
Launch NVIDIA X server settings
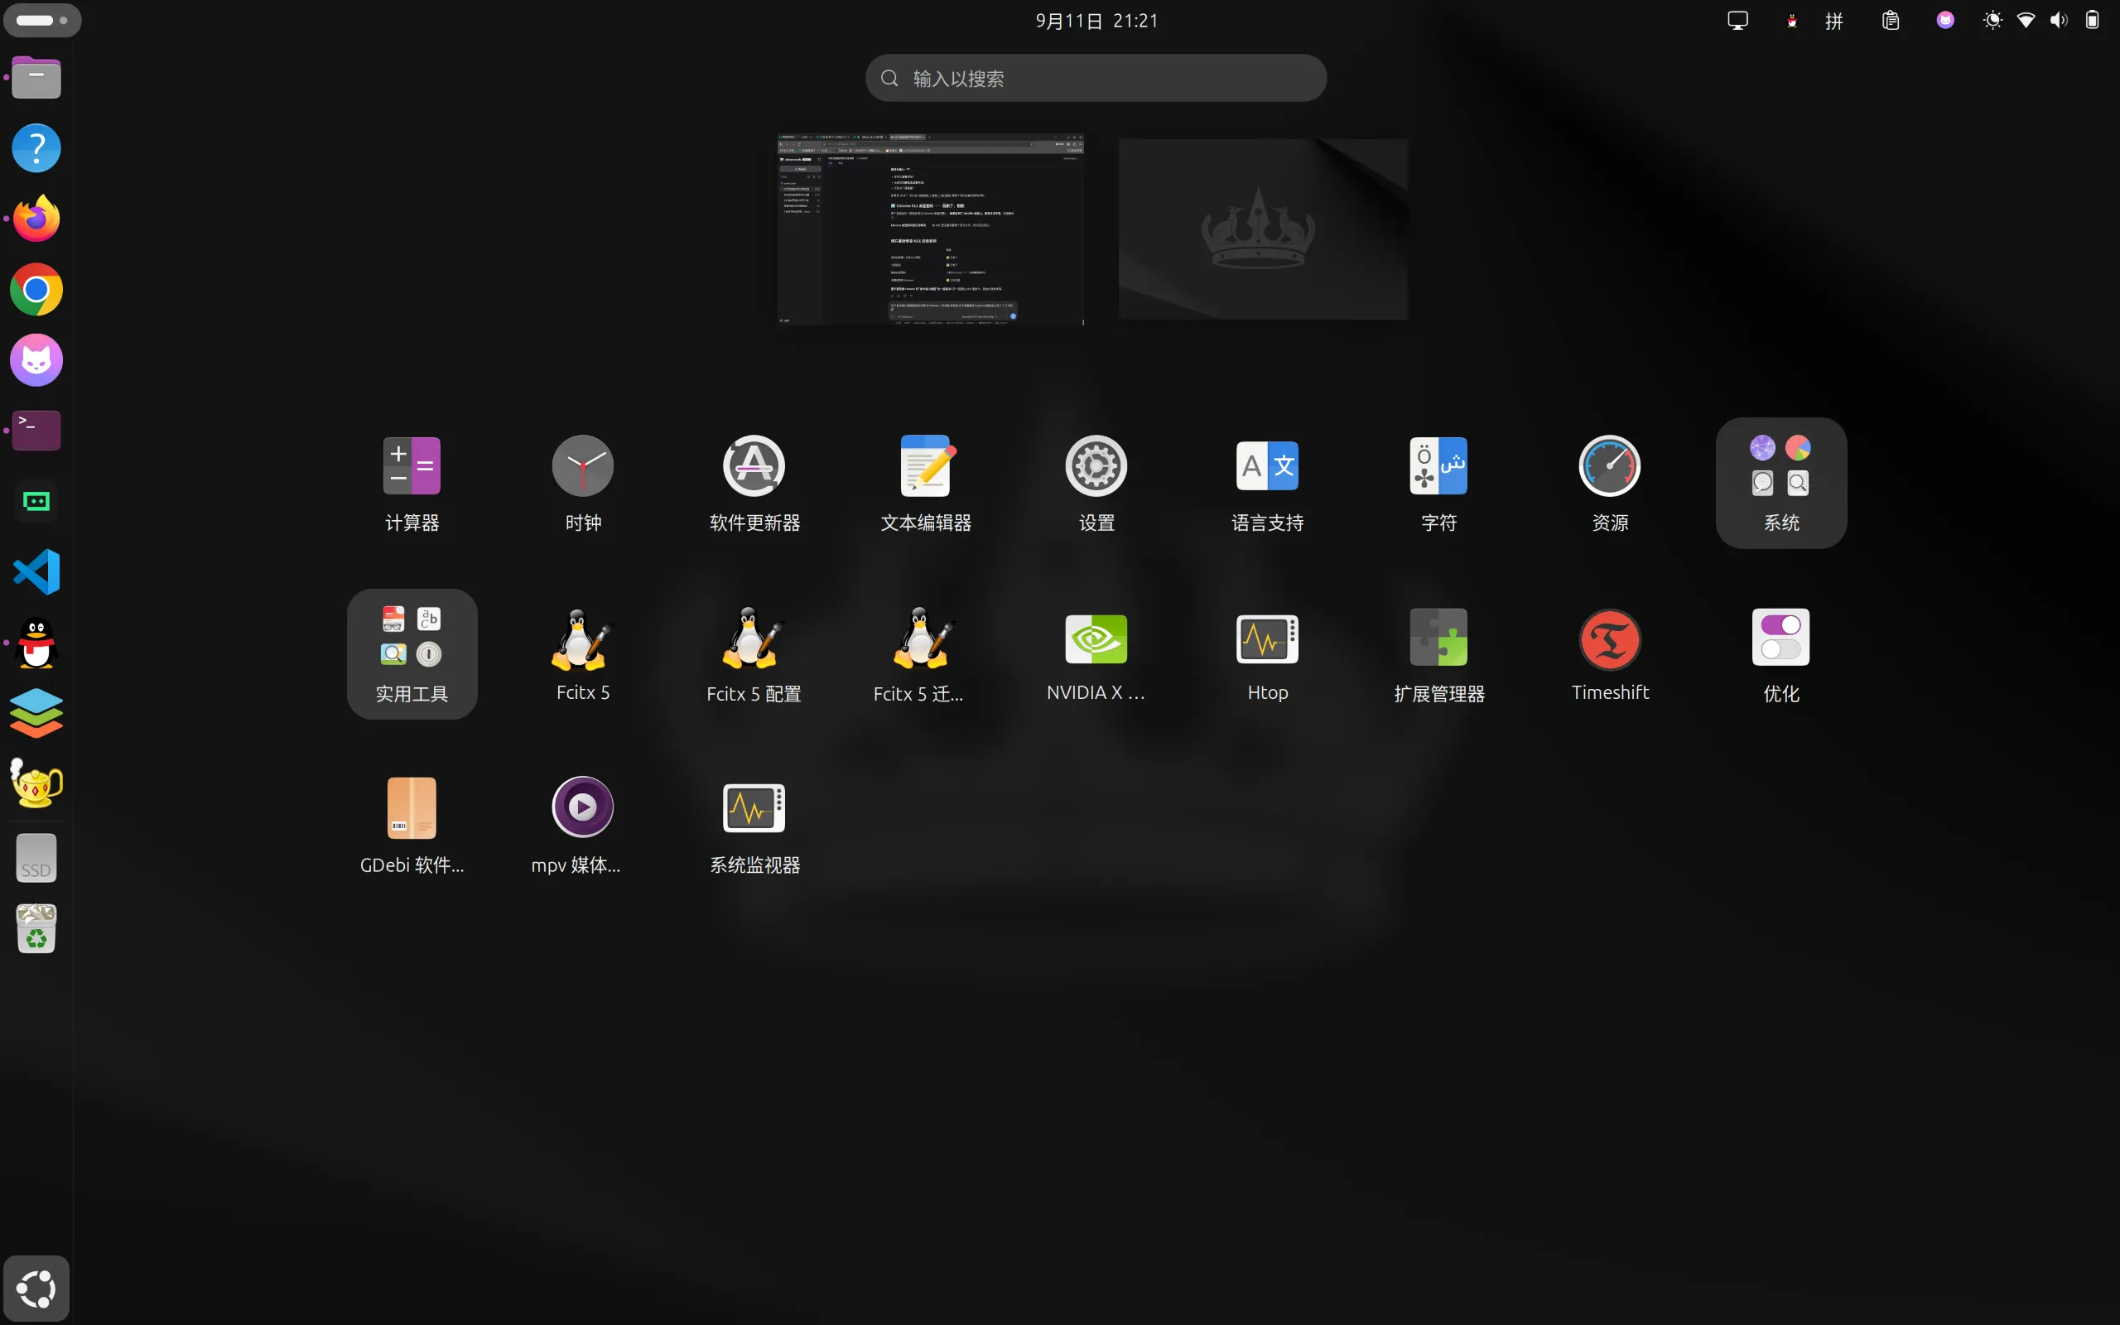point(1096,653)
